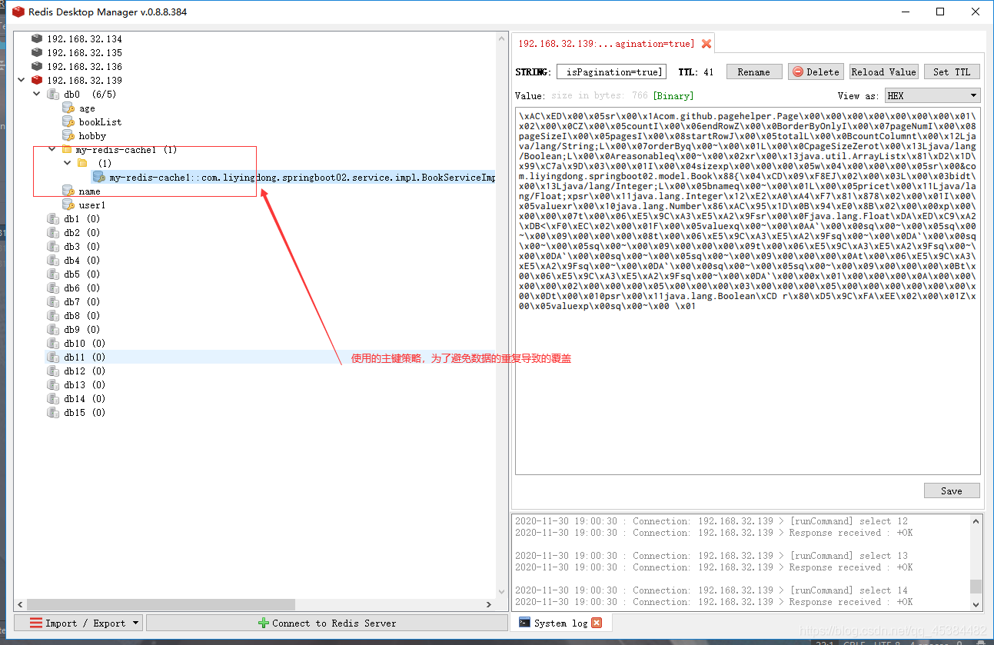994x645 pixels.
Task: Collapse the db0 database node
Action: point(35,94)
